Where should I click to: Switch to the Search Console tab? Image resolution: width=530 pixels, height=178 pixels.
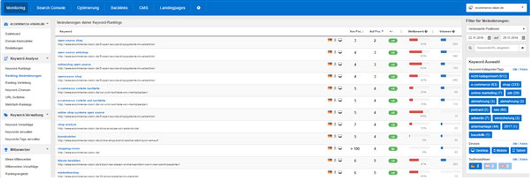click(x=49, y=8)
